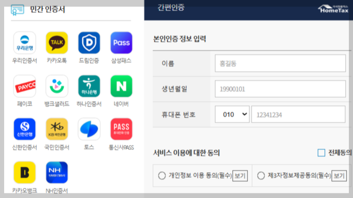Select the 신한인증서 Shinhan Bank icon

pyautogui.click(x=24, y=129)
